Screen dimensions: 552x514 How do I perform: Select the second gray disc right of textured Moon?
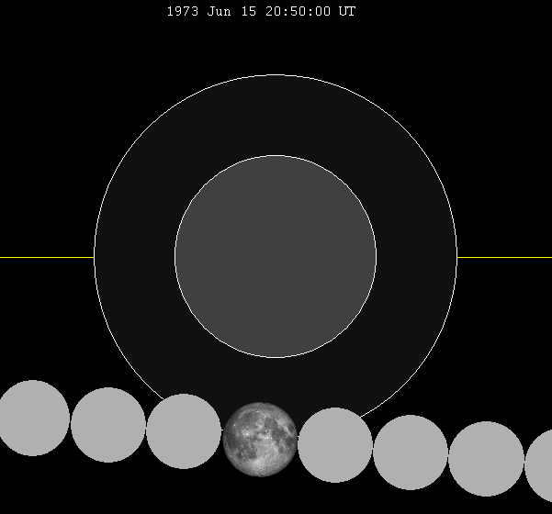click(411, 452)
